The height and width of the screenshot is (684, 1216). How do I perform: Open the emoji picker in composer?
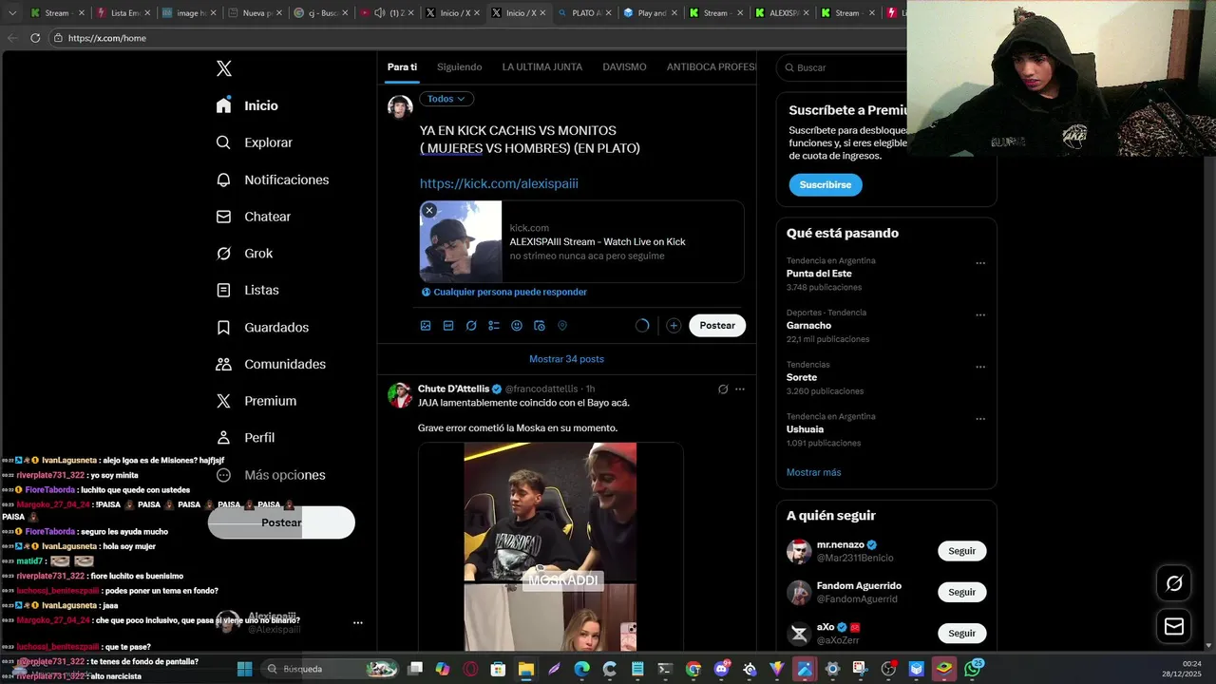tap(517, 326)
